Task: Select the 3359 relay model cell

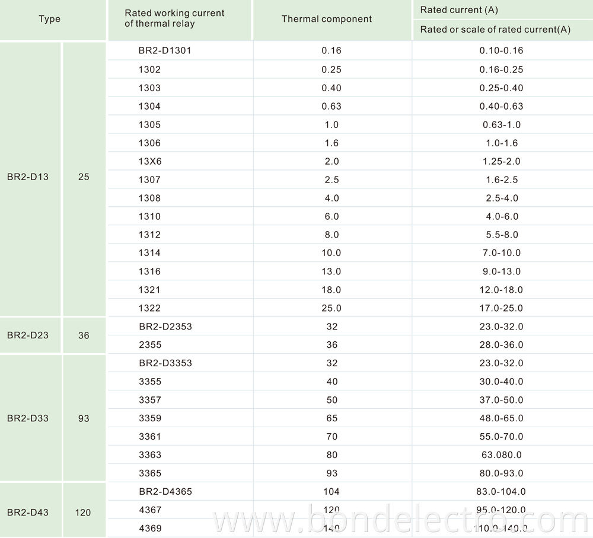Action: (149, 418)
